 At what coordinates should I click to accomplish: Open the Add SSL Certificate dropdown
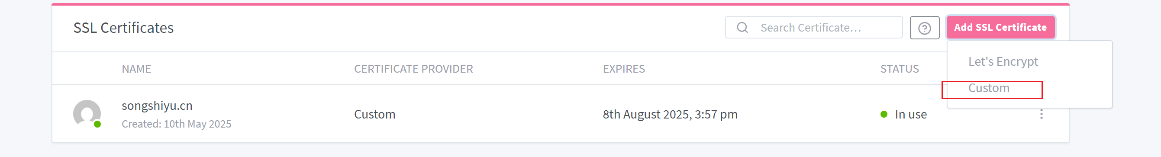1000,27
